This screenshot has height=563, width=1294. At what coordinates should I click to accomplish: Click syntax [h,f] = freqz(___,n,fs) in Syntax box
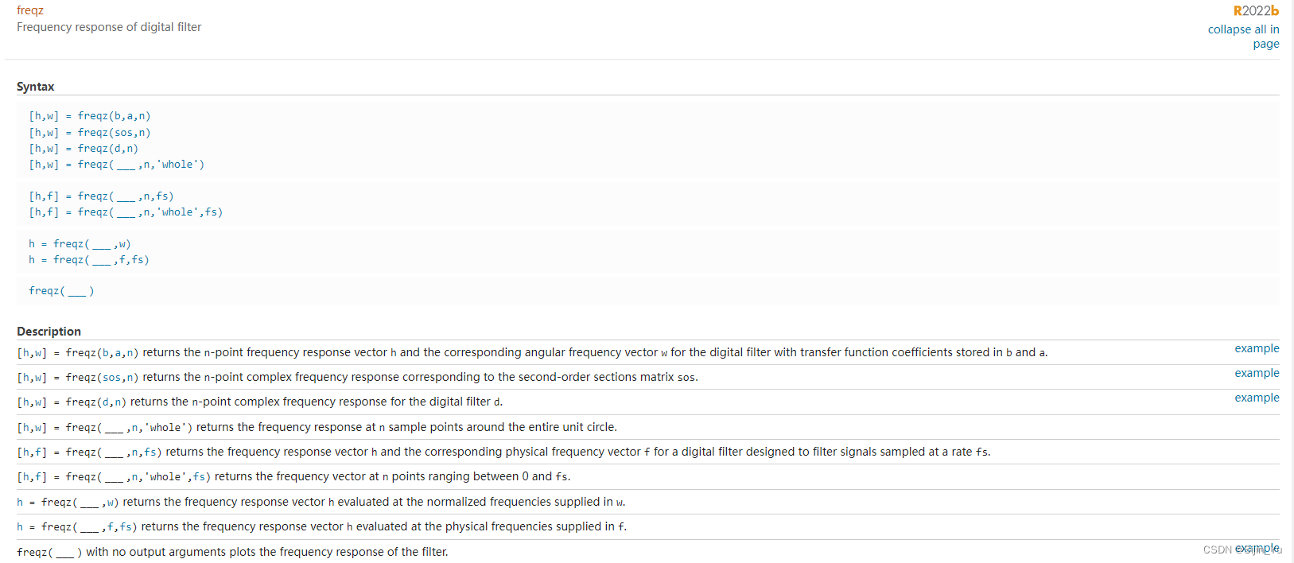pyautogui.click(x=101, y=196)
